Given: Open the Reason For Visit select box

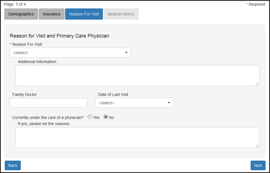Looking at the screenshot, I should click(70, 52).
